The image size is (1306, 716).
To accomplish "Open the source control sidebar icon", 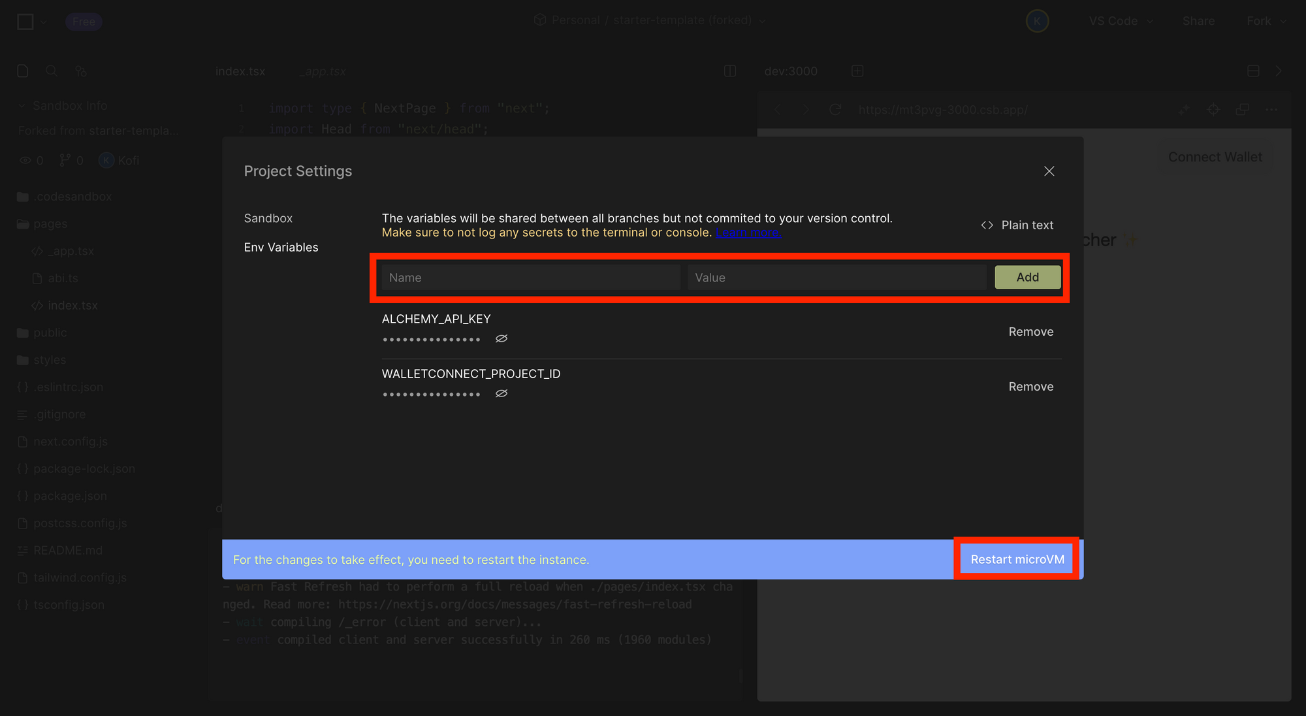I will coord(80,71).
